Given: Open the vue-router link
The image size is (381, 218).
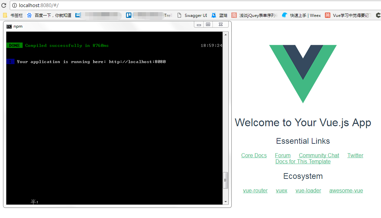Looking at the screenshot, I should point(255,190).
